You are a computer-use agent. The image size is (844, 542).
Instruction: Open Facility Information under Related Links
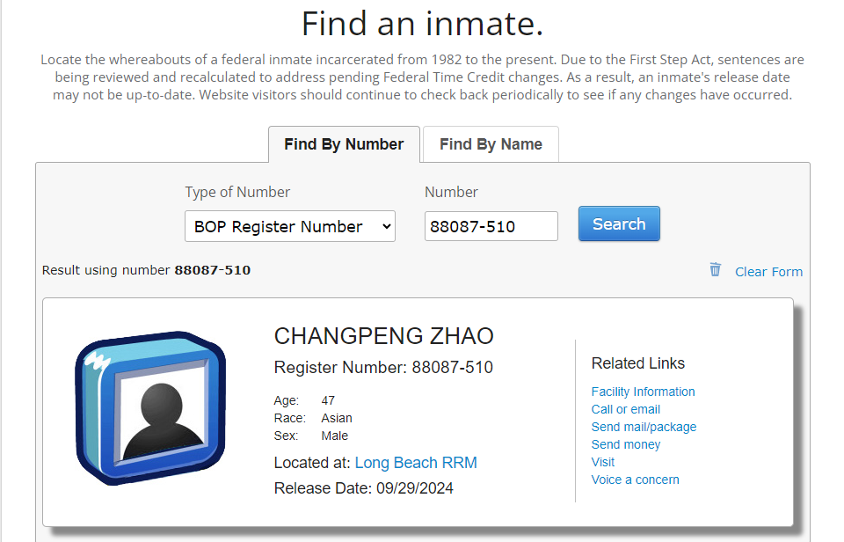(x=643, y=391)
